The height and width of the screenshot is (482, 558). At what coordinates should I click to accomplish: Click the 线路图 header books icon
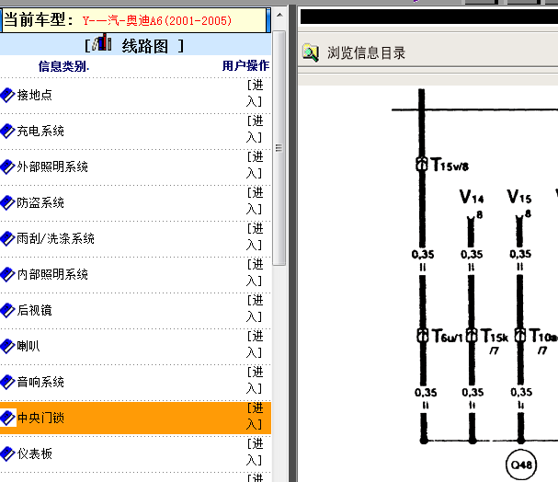coord(102,42)
